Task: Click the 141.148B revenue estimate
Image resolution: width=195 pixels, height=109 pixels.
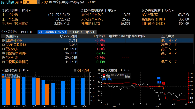Action: click(70, 49)
